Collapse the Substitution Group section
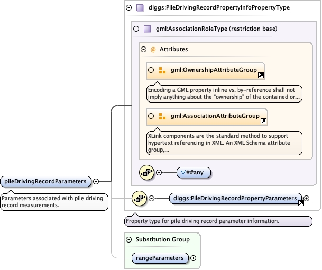This screenshot has width=322, height=270. (x=128, y=239)
